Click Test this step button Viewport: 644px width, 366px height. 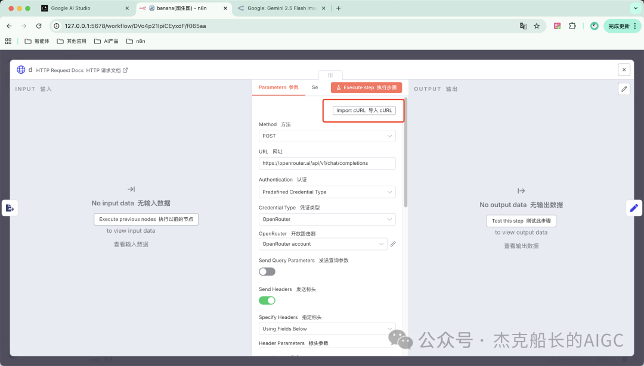click(x=521, y=221)
